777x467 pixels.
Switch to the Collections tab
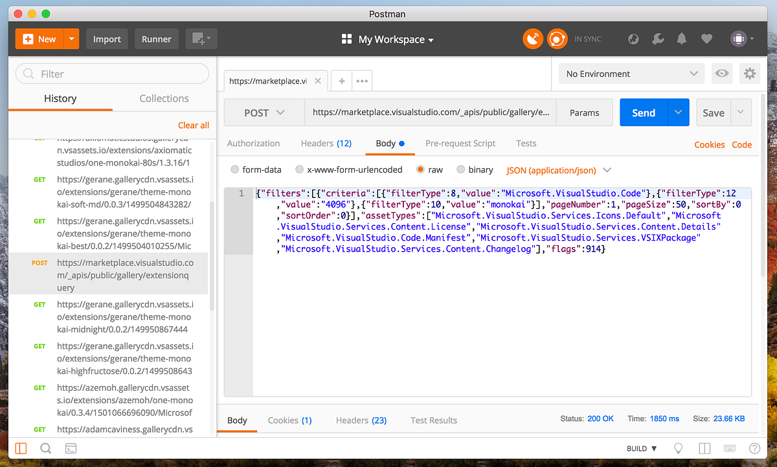pos(163,98)
